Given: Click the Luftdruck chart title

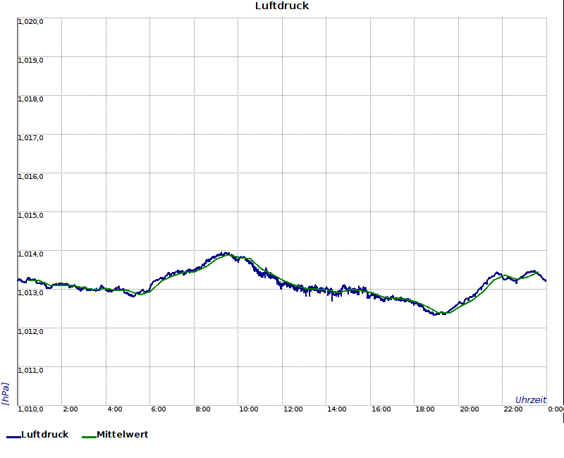Looking at the screenshot, I should point(282,6).
